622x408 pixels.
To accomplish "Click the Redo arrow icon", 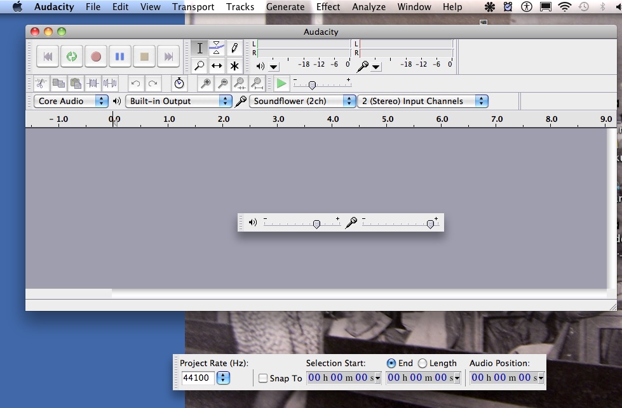I will tap(152, 83).
